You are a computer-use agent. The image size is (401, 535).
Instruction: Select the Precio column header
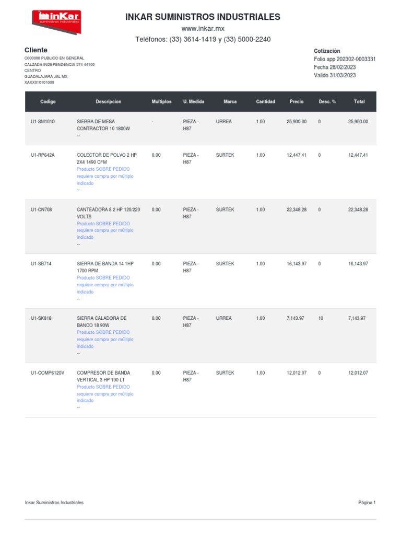pyautogui.click(x=297, y=102)
